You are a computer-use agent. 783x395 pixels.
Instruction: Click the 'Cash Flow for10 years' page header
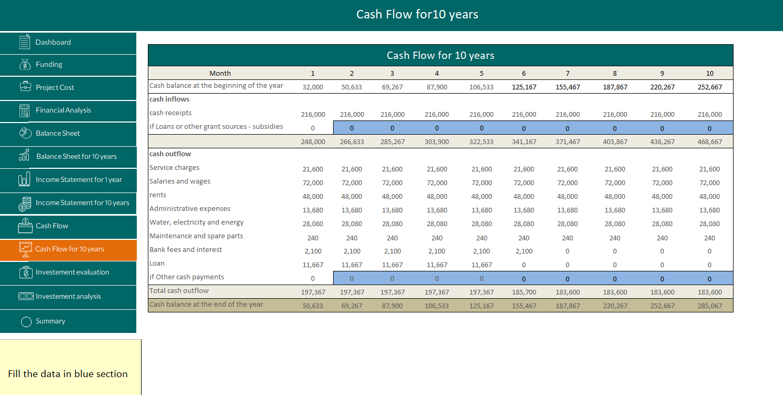[417, 14]
